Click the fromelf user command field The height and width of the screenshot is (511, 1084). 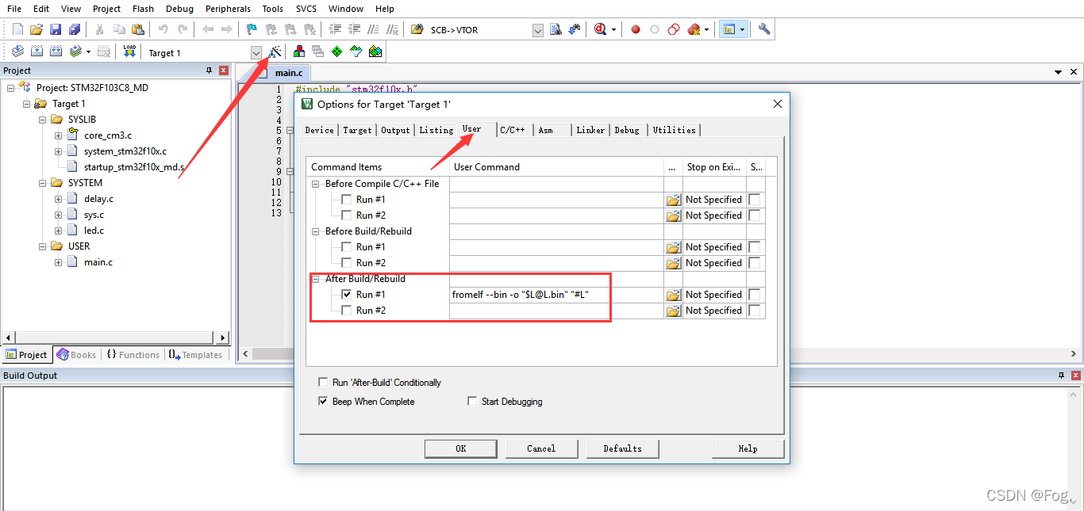(556, 295)
